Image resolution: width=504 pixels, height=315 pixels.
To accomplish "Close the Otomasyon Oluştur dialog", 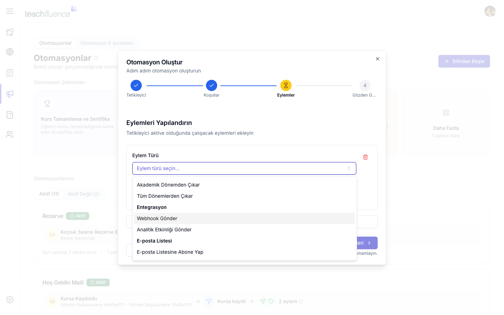I will pyautogui.click(x=378, y=59).
